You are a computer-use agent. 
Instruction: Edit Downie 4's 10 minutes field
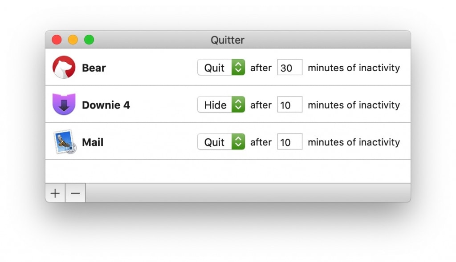coord(289,105)
